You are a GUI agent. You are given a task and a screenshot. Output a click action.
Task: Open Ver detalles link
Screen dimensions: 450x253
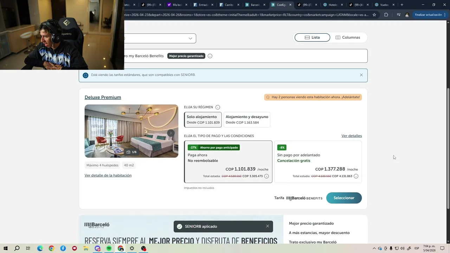tap(352, 136)
